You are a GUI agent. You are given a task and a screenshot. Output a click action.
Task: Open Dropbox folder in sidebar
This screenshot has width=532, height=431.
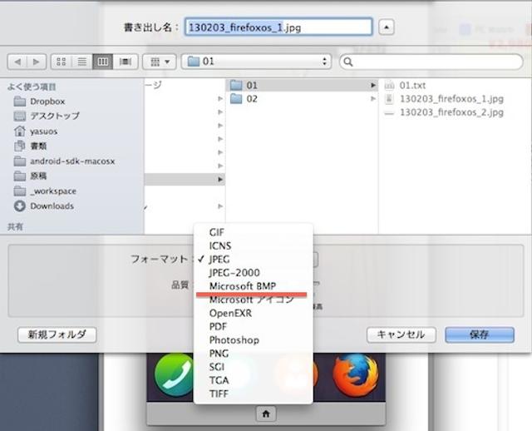(47, 102)
